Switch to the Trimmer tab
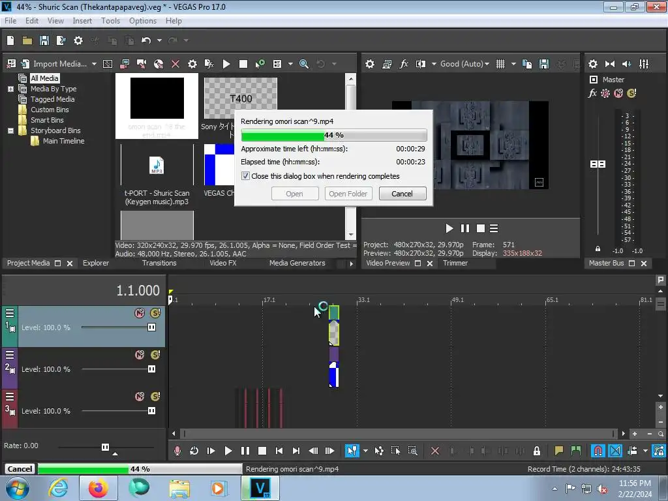Image resolution: width=668 pixels, height=501 pixels. tap(455, 264)
